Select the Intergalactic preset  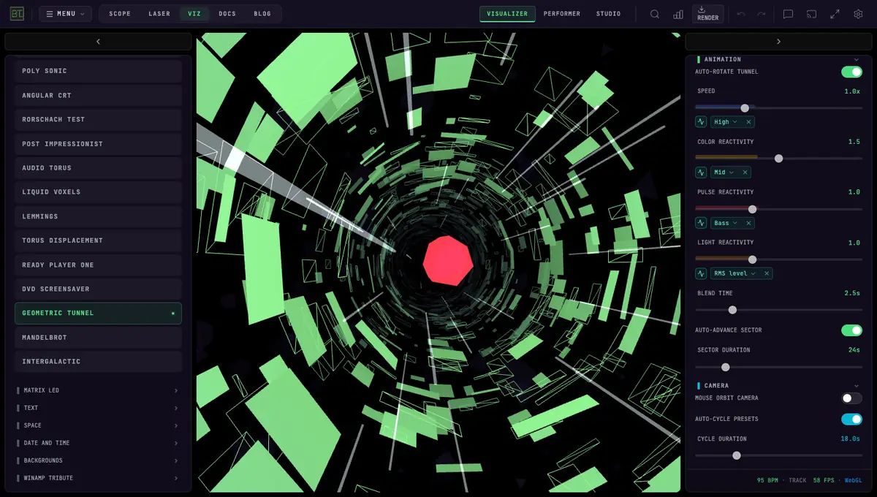point(98,361)
